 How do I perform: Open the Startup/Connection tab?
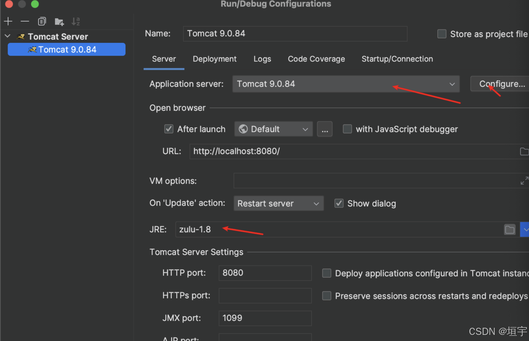(397, 59)
